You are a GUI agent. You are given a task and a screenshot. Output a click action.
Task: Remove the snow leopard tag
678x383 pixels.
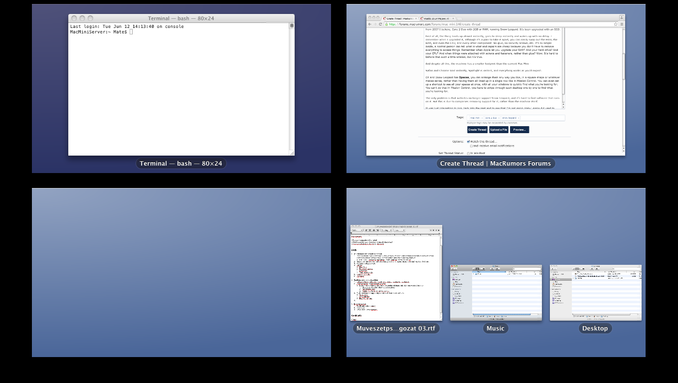point(518,118)
